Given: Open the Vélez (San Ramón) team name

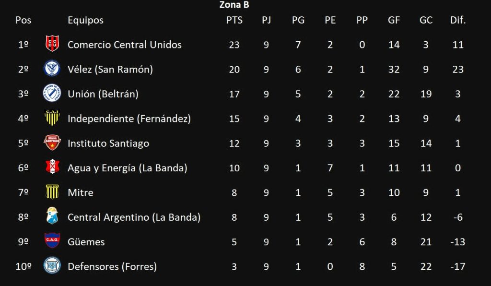Looking at the screenshot, I should [x=110, y=69].
